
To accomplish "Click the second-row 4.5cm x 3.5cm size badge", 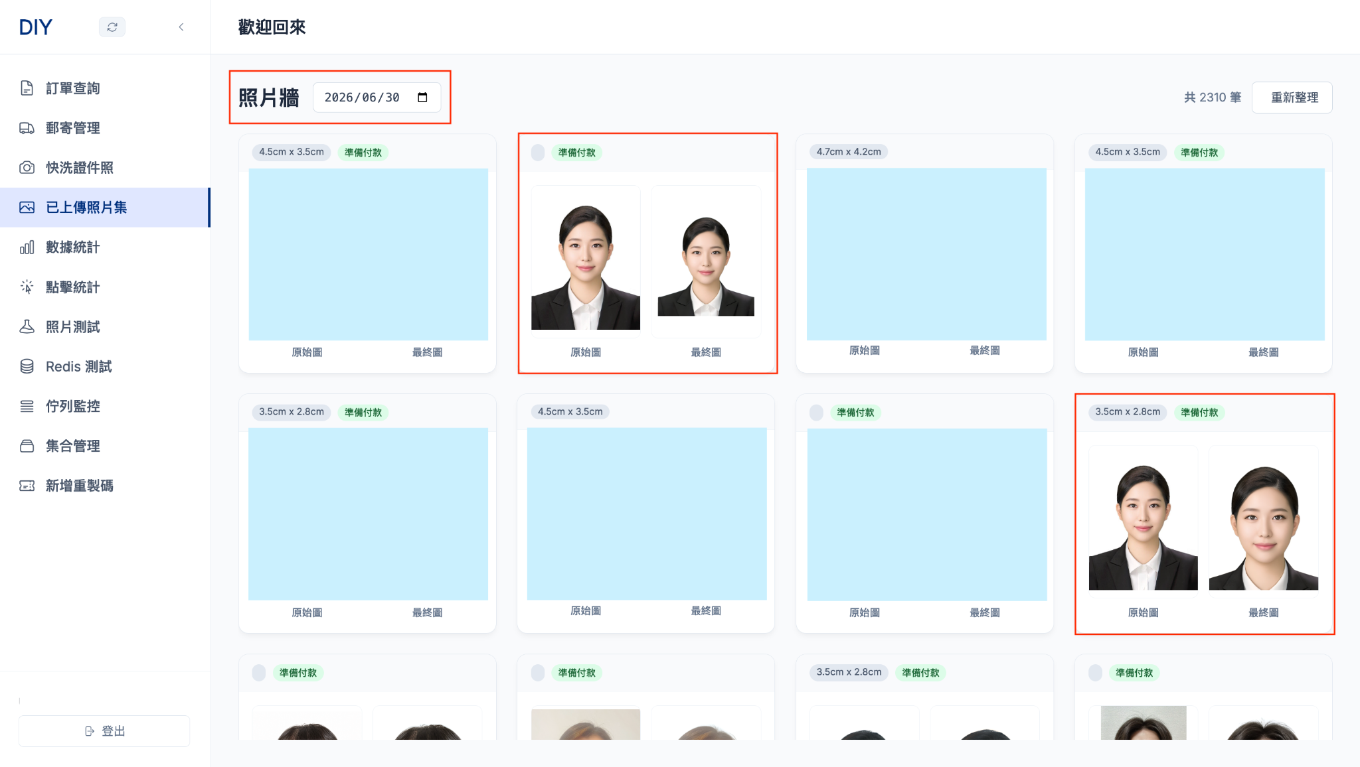I will (570, 412).
